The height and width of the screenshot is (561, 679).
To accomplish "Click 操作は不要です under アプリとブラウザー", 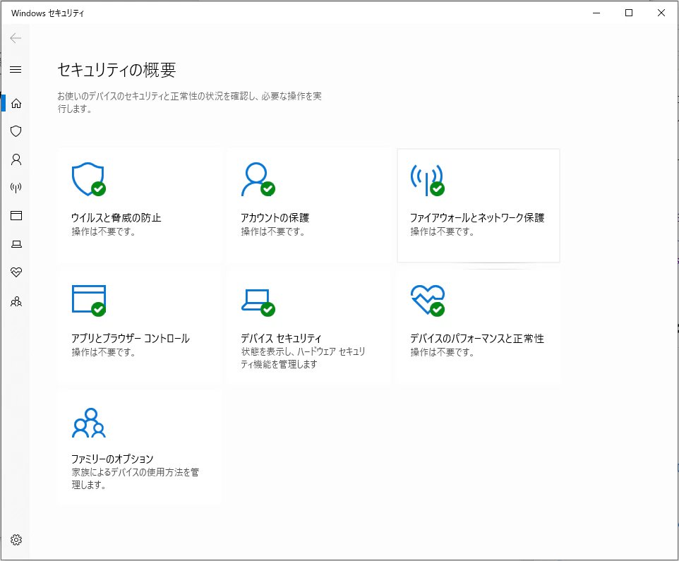I will tap(104, 352).
